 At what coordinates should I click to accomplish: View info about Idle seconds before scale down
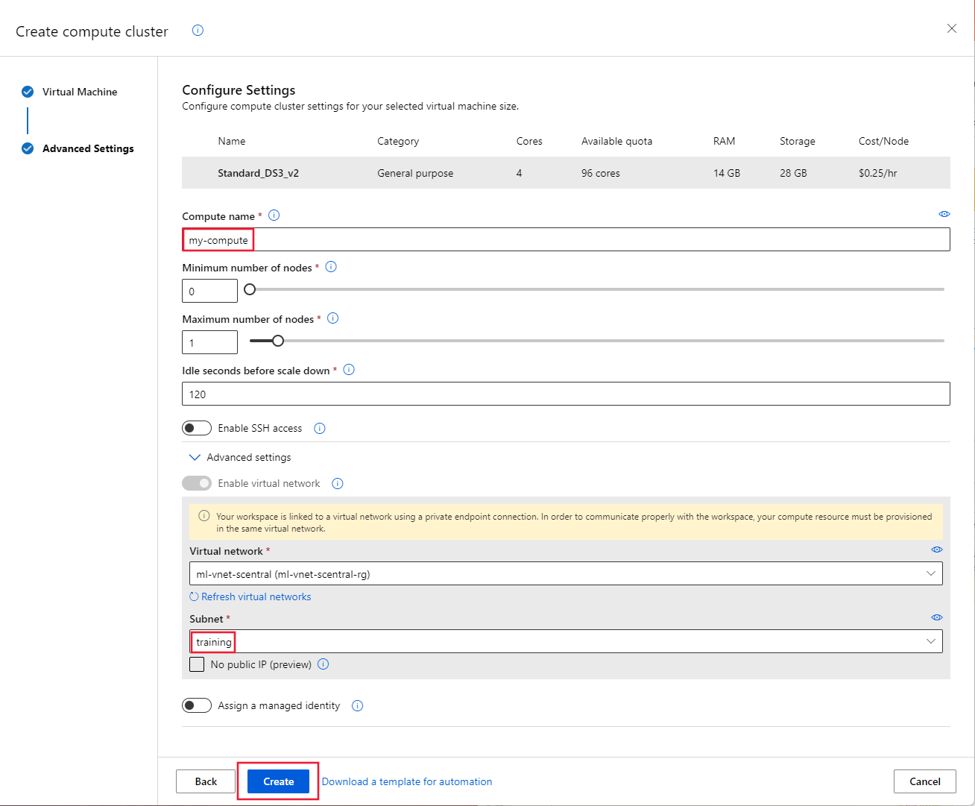click(x=348, y=369)
